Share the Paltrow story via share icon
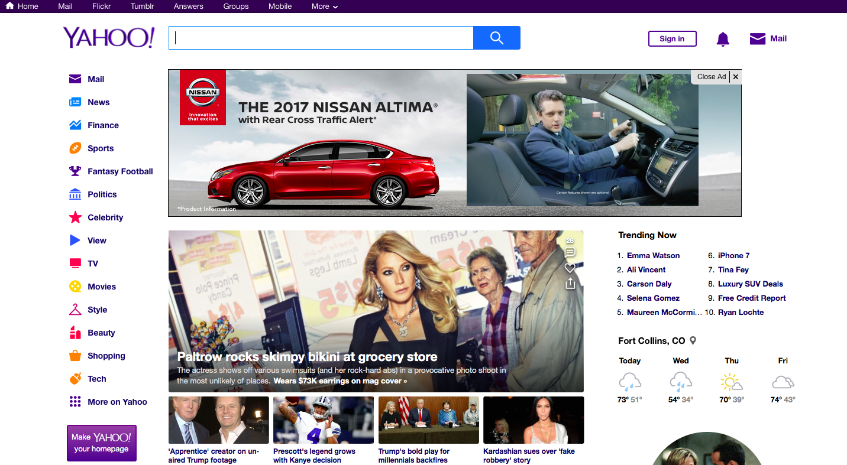847x465 pixels. tap(570, 284)
